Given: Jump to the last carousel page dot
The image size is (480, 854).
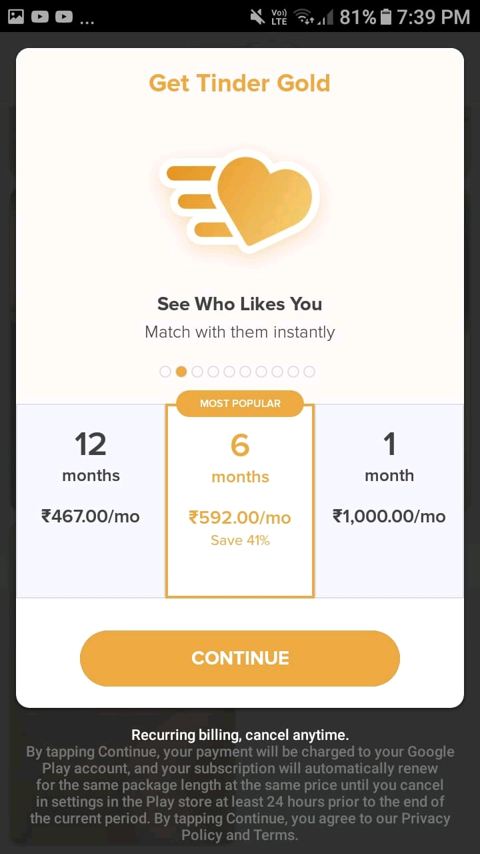Looking at the screenshot, I should click(309, 372).
